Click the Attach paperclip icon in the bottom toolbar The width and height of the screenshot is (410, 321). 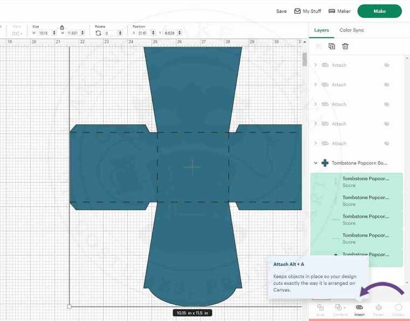[359, 307]
